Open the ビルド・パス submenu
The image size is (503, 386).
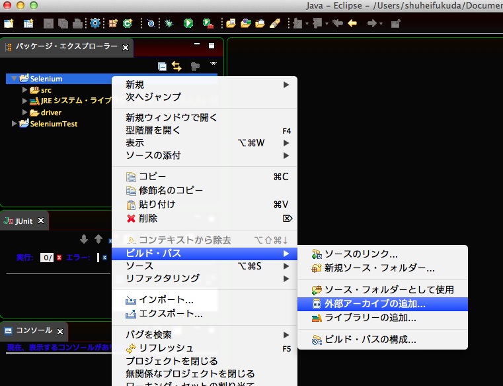pyautogui.click(x=204, y=254)
